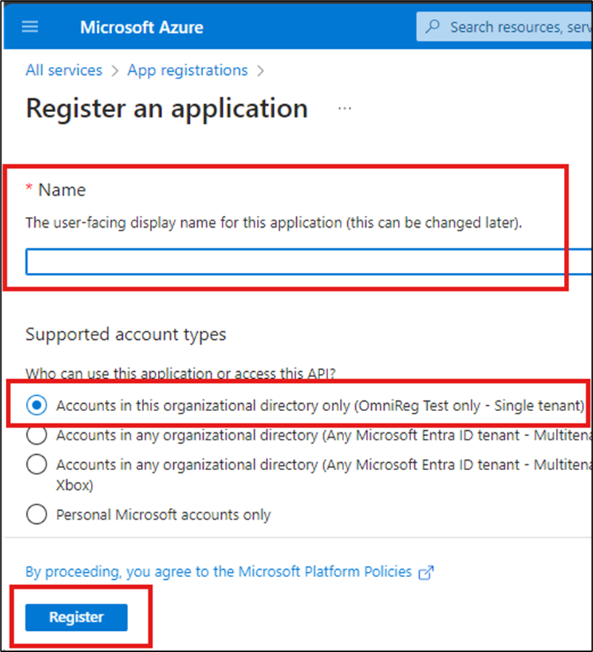Image resolution: width=593 pixels, height=652 pixels.
Task: Choose the multitenant option including Xbox accounts
Action: pos(36,464)
